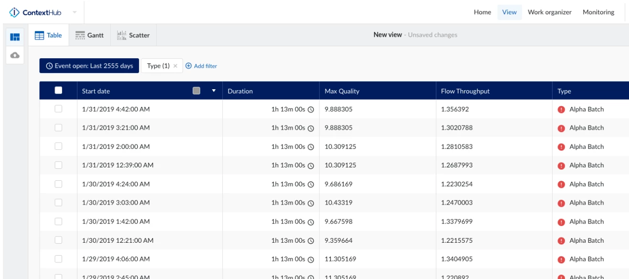Click the Add filter link
This screenshot has width=629, height=279.
click(x=205, y=65)
